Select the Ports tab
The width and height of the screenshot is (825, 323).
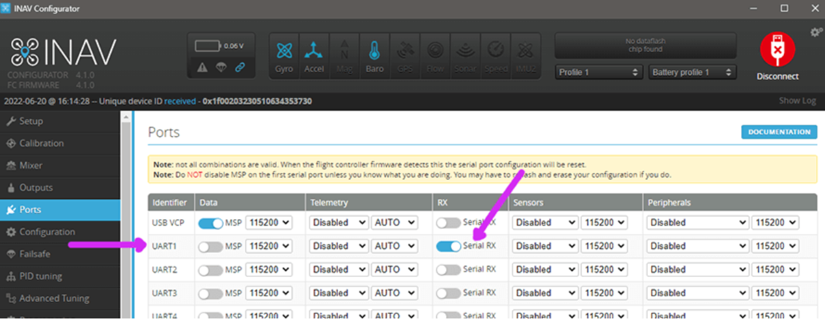(x=60, y=209)
